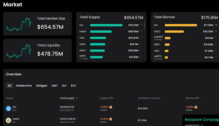Viewport: 219px width, 126px height.
Task: Click the $175.81M Total Borrow amount
Action: coord(209,18)
